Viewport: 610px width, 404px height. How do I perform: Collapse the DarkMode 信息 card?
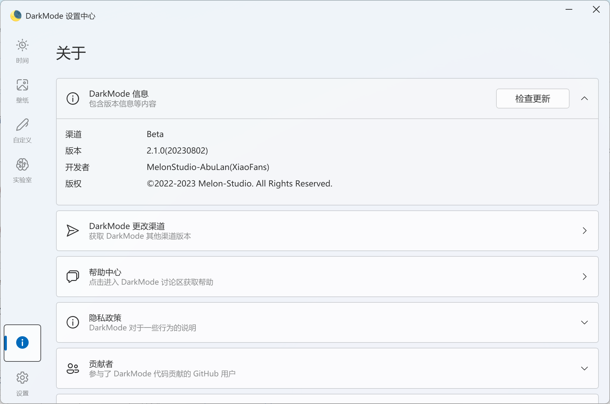584,99
